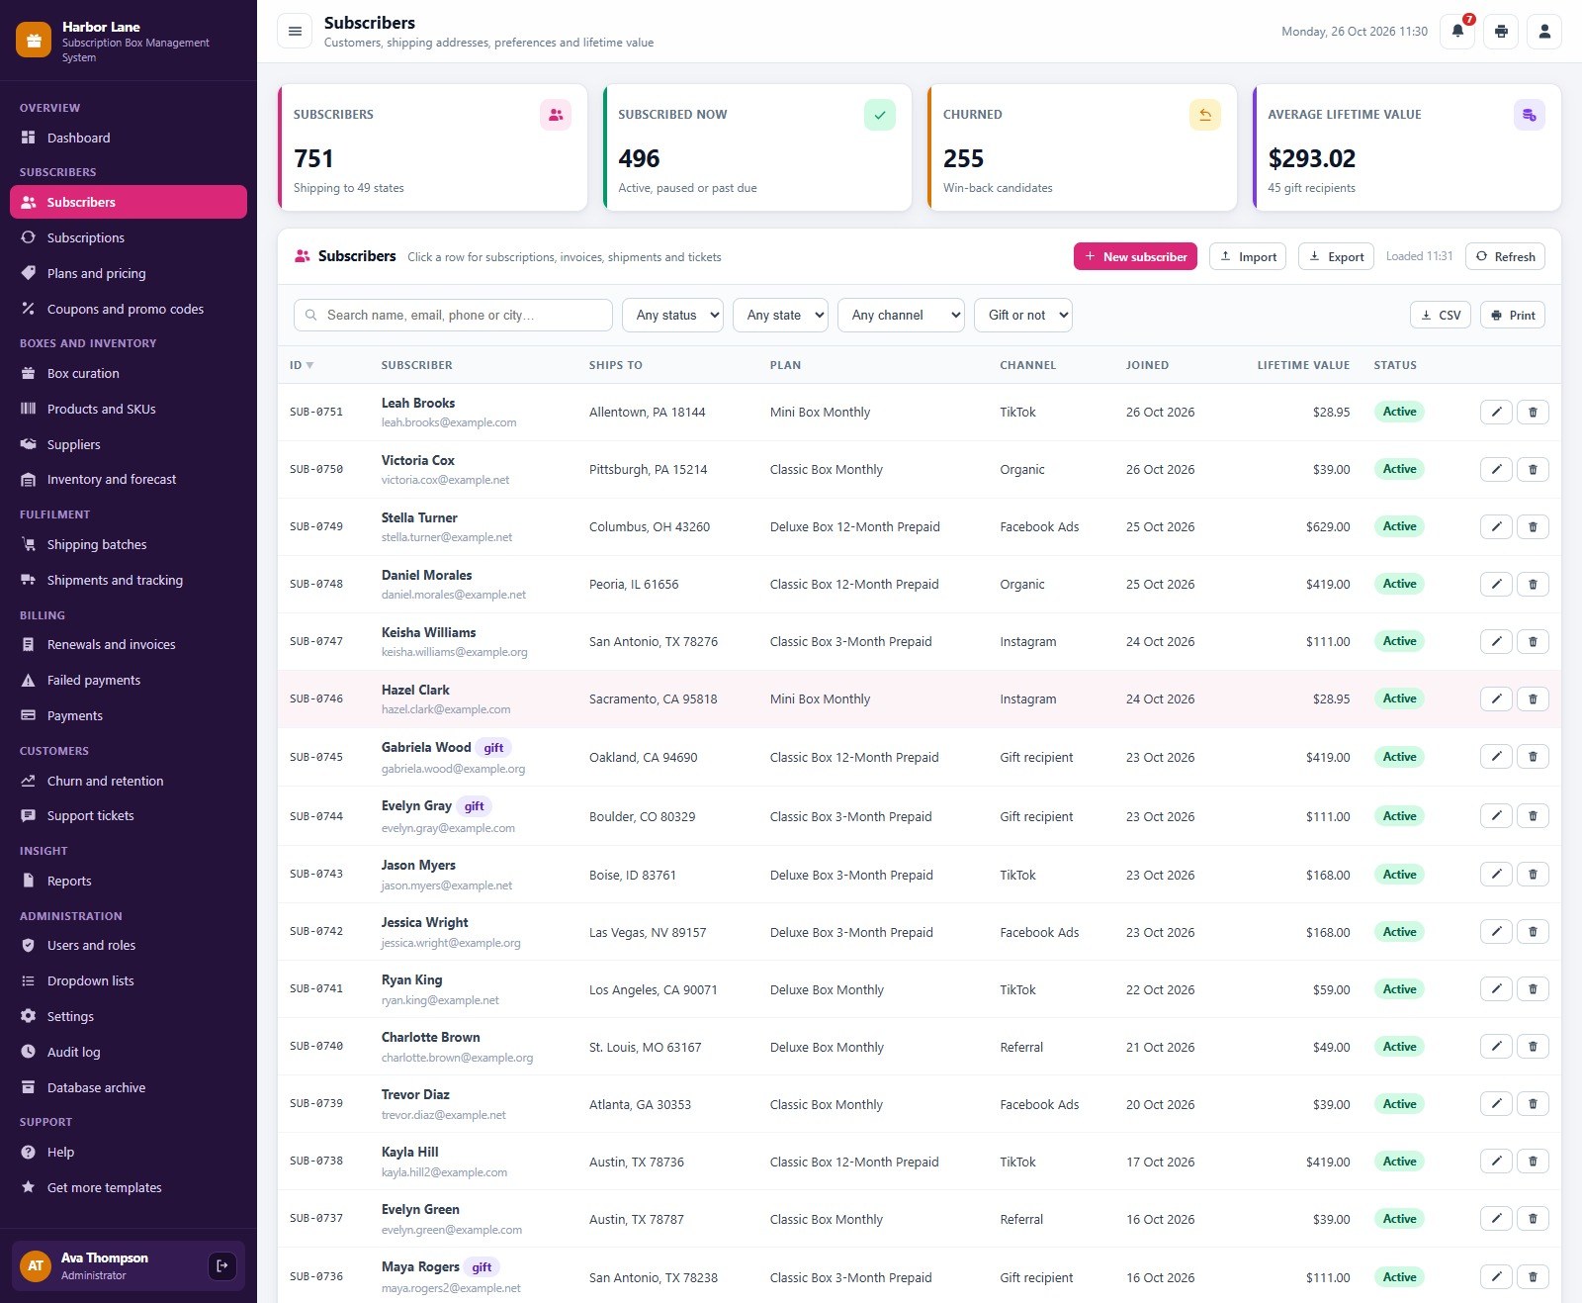Open the Any status filter dropdown

click(672, 315)
